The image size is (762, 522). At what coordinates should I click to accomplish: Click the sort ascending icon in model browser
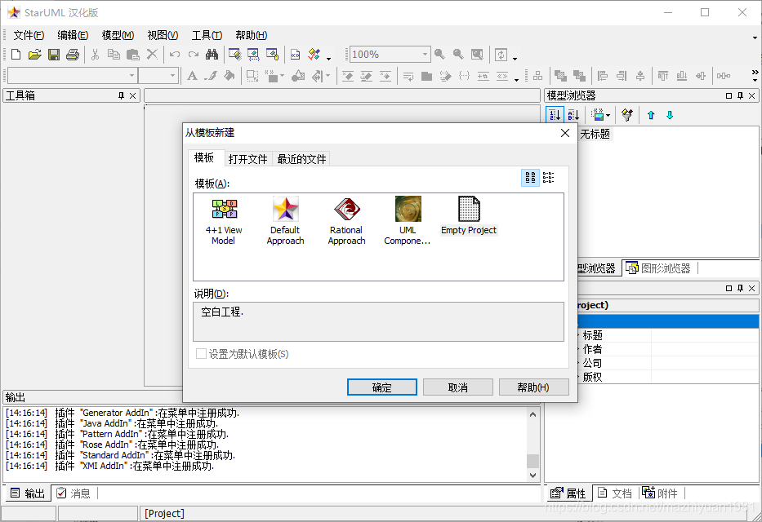(555, 115)
